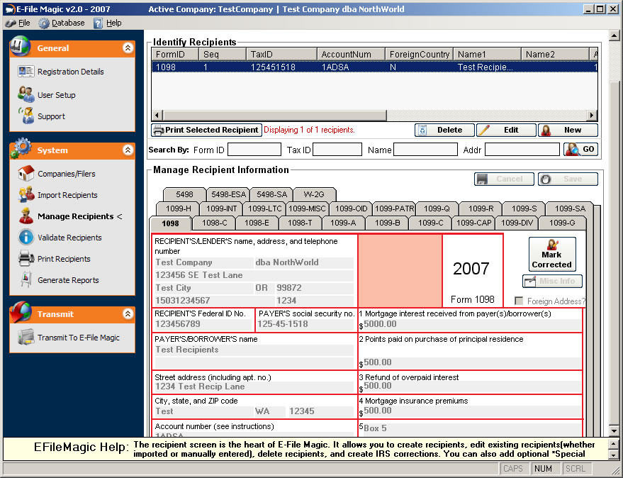Switch to the 1099-MISC tab
The image size is (623, 478).
pyautogui.click(x=307, y=209)
